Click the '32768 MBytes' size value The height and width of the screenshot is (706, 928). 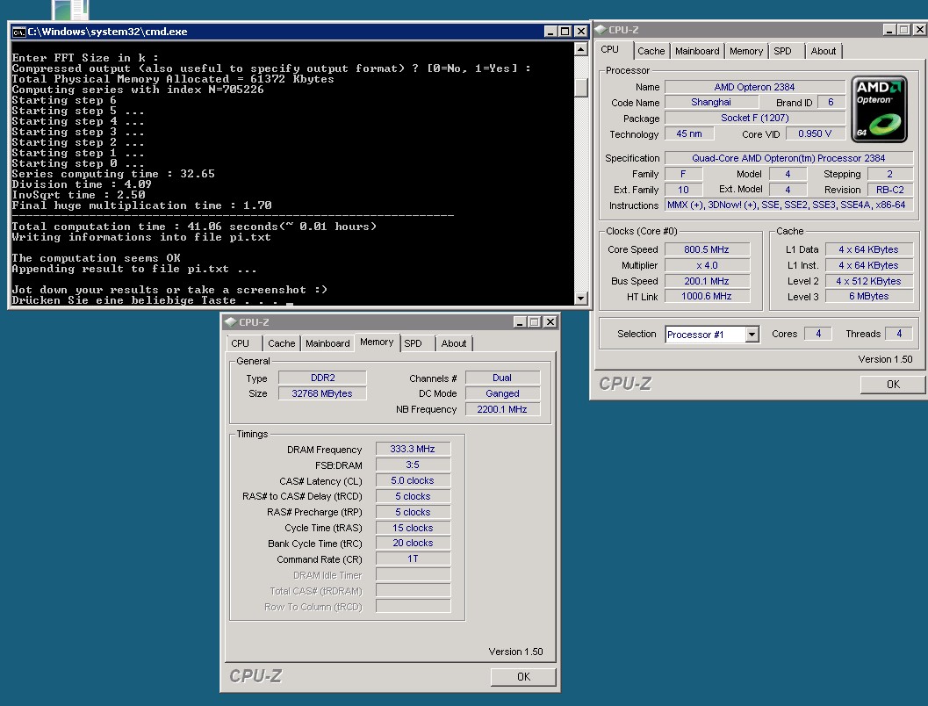pyautogui.click(x=322, y=393)
